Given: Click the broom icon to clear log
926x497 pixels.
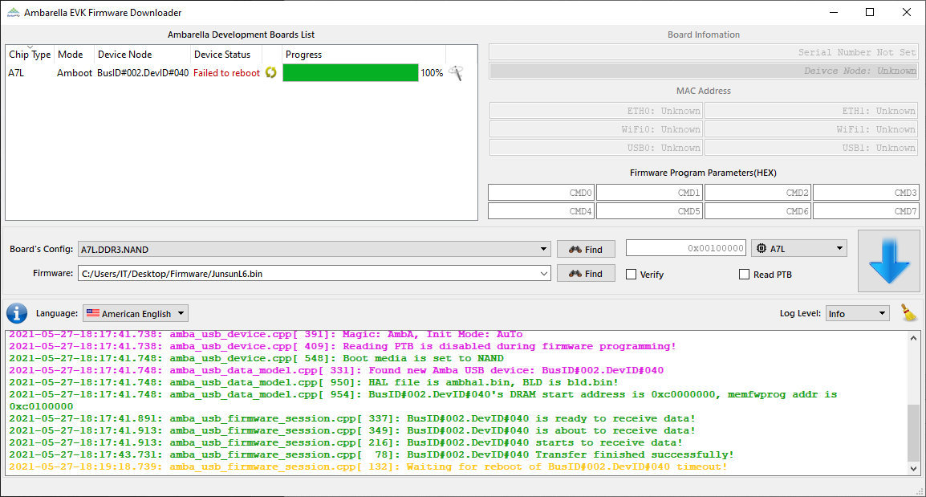Looking at the screenshot, I should 908,312.
